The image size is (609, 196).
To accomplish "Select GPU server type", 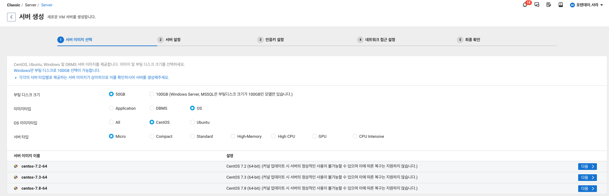I will coord(314,136).
